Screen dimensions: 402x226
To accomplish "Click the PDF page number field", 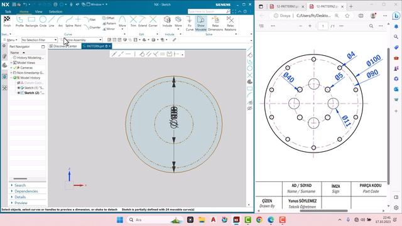I will point(323,26).
